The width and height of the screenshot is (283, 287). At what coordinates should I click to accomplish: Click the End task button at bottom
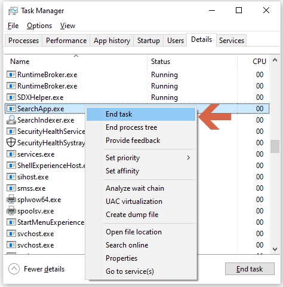(x=250, y=269)
